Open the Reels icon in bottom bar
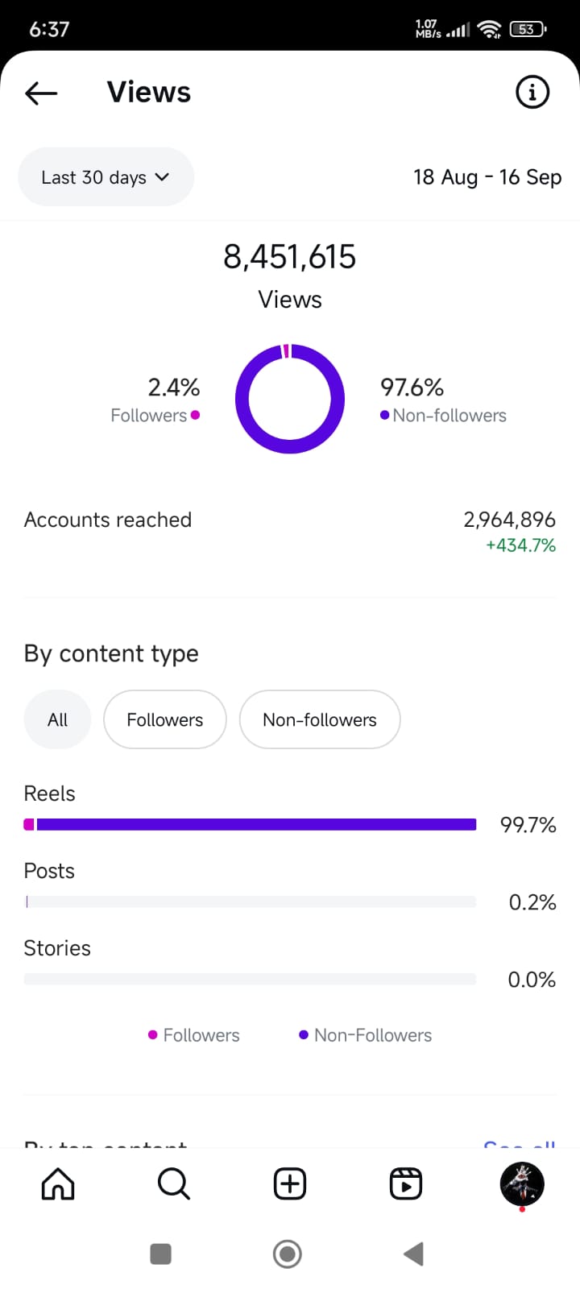580x1289 pixels. pyautogui.click(x=405, y=1184)
